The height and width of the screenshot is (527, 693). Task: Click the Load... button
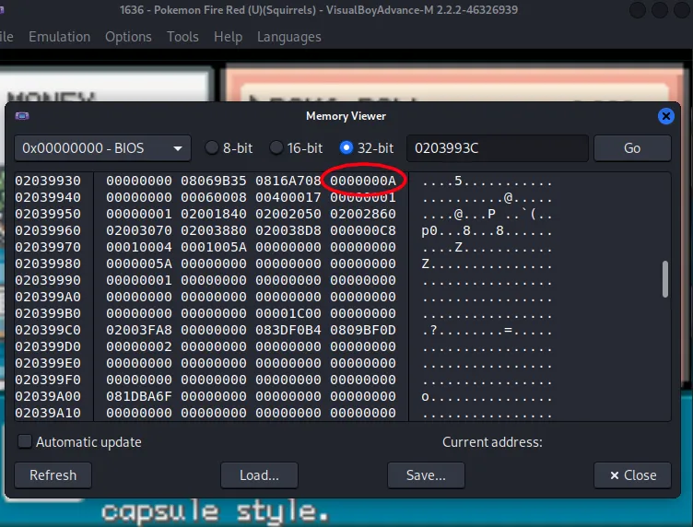(x=259, y=475)
